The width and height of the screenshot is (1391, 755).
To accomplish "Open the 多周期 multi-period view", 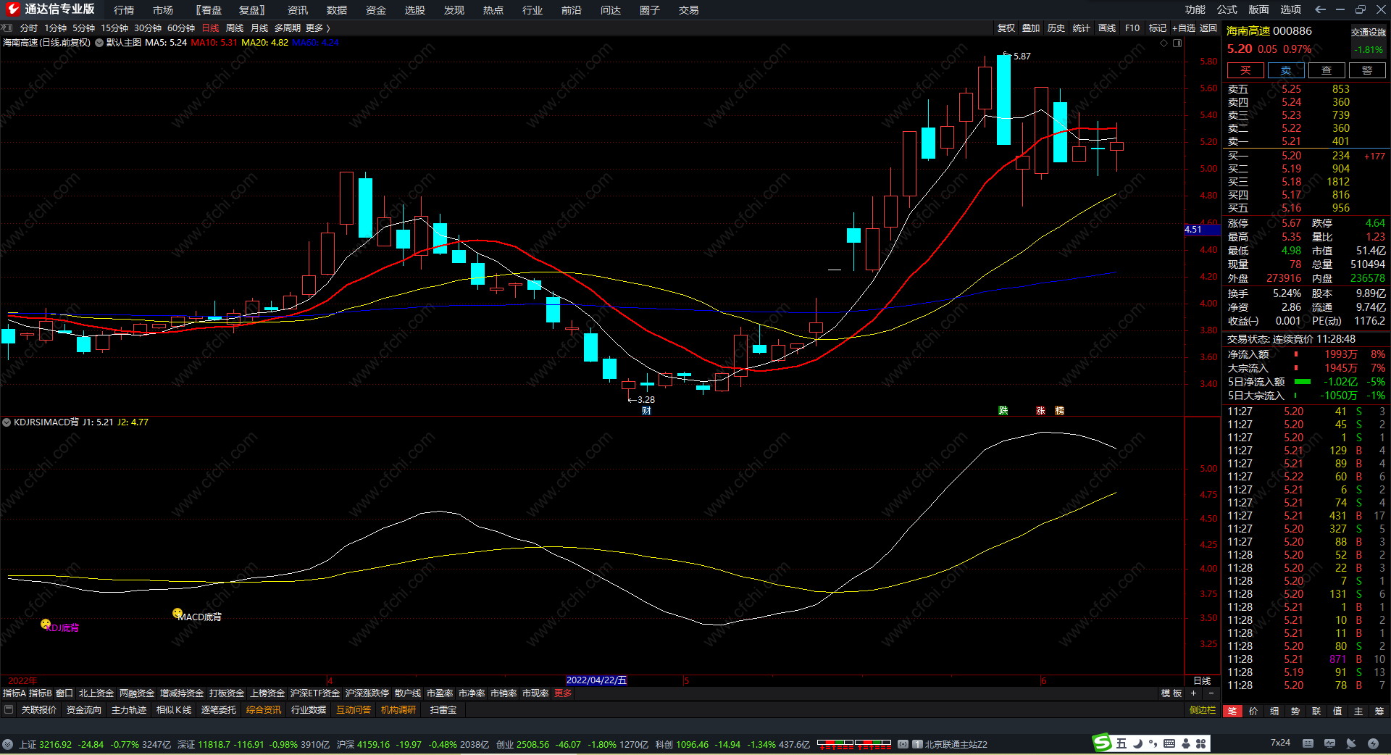I will click(288, 28).
